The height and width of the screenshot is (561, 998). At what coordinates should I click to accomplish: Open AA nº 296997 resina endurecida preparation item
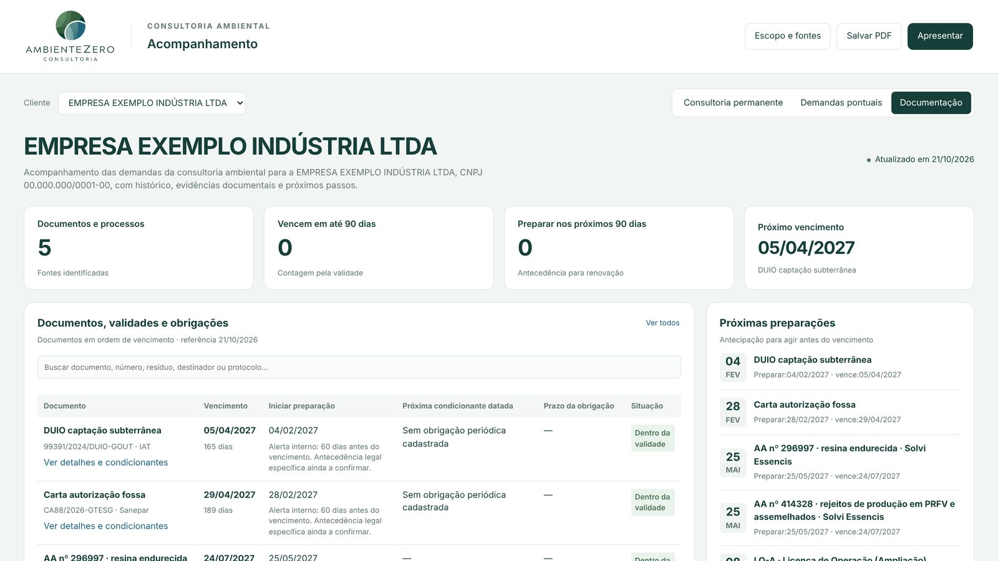tap(840, 455)
